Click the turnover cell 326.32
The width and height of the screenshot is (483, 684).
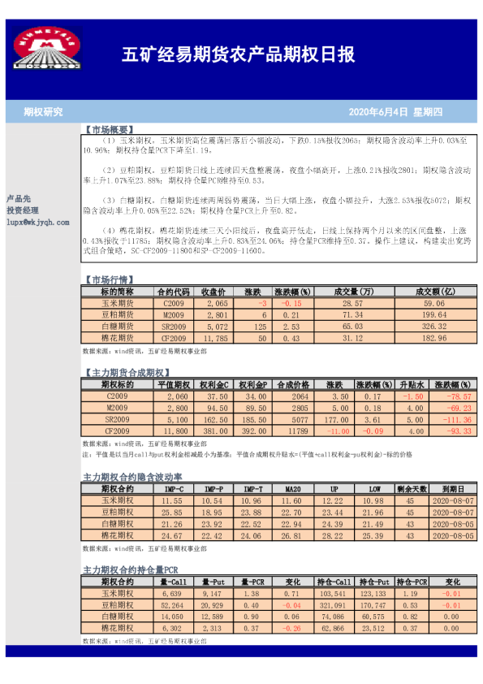[435, 327]
